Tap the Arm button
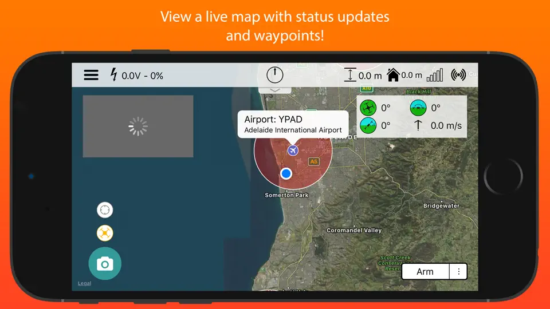Screen dimensions: 550x309 point(425,271)
